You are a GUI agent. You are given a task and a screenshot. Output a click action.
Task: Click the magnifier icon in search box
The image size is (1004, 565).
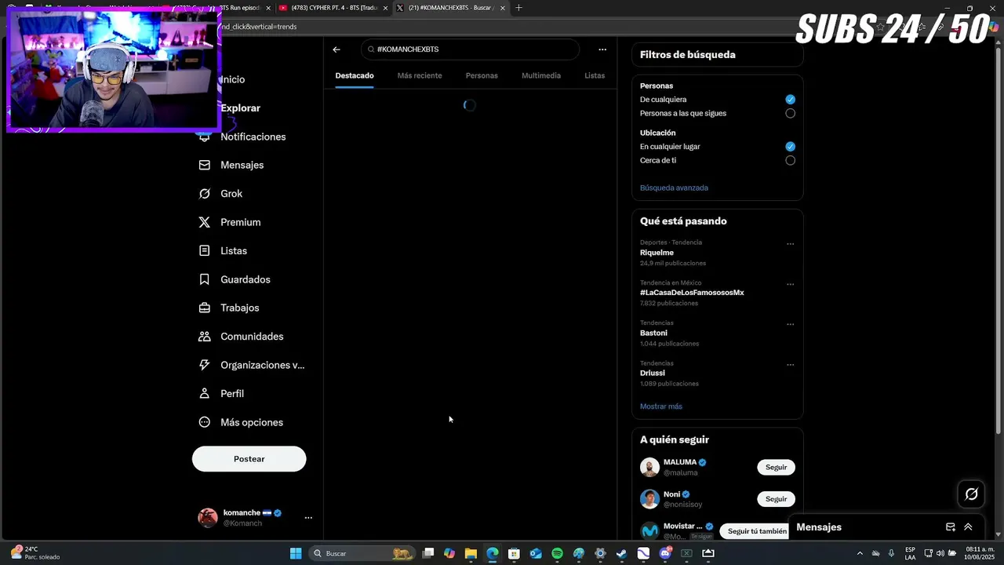click(x=371, y=49)
